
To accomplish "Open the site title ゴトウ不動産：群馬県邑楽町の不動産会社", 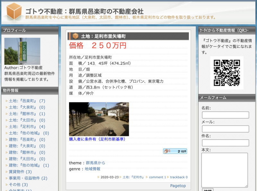I will coord(84,12).
